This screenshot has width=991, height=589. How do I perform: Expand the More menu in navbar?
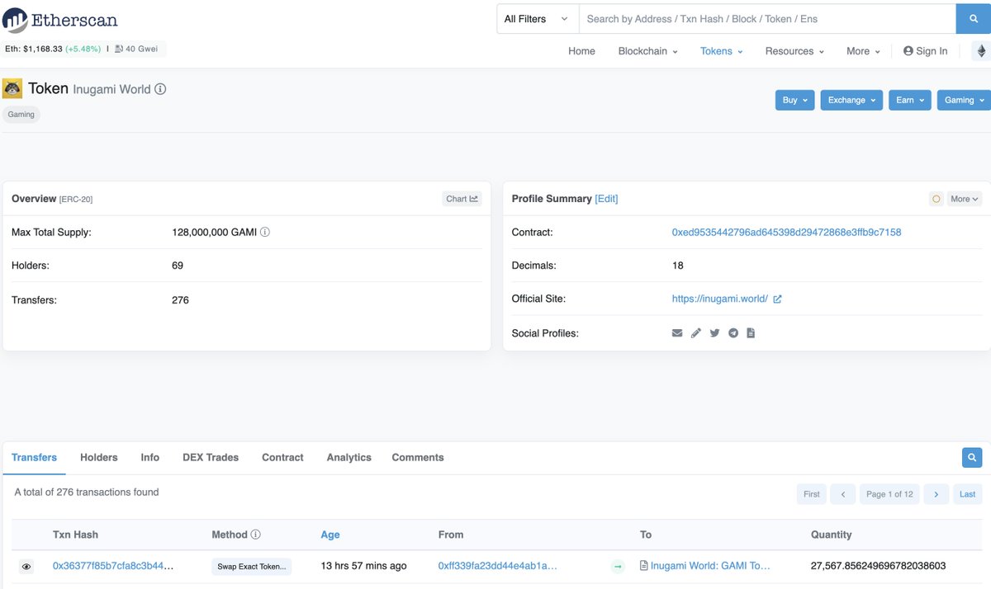pos(863,51)
